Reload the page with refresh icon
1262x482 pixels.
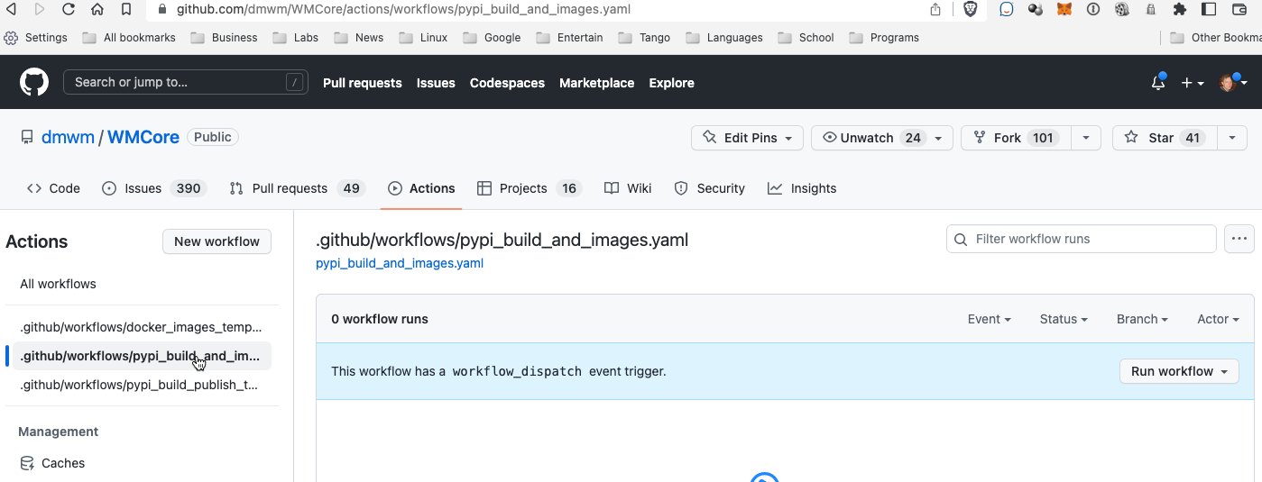point(69,9)
